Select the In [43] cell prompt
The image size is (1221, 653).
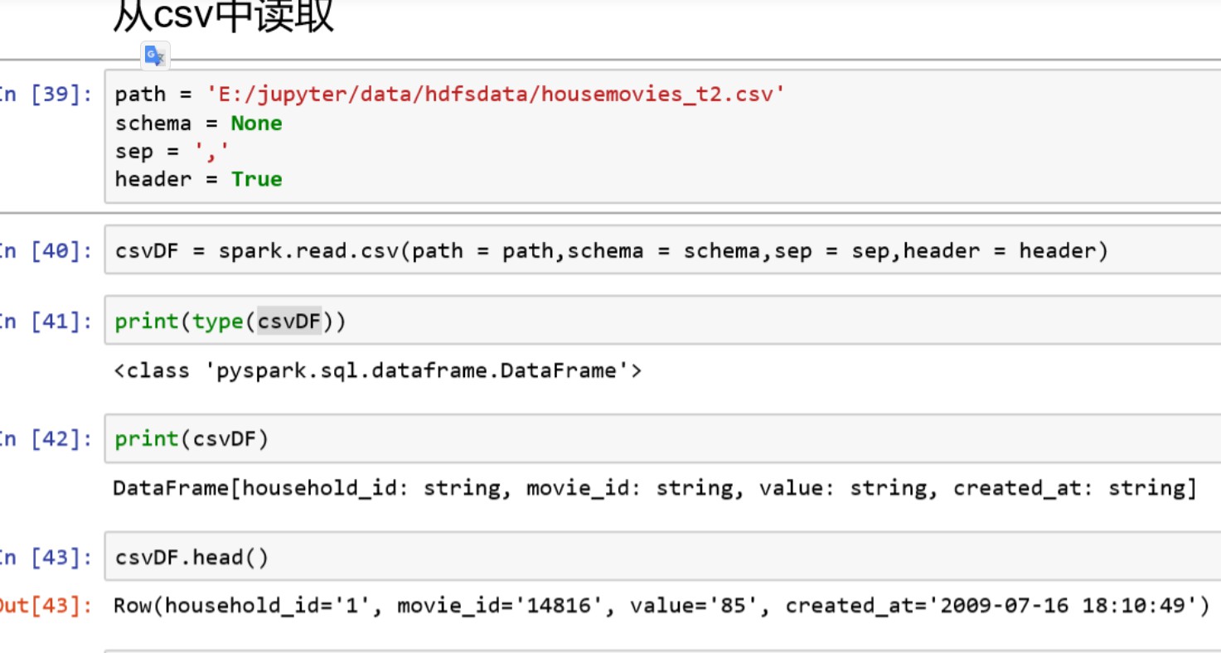(46, 558)
